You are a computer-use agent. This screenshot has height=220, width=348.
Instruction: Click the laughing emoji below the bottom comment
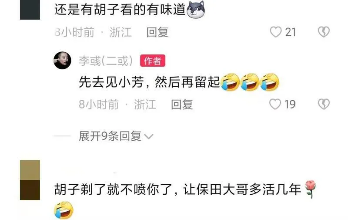64,210
